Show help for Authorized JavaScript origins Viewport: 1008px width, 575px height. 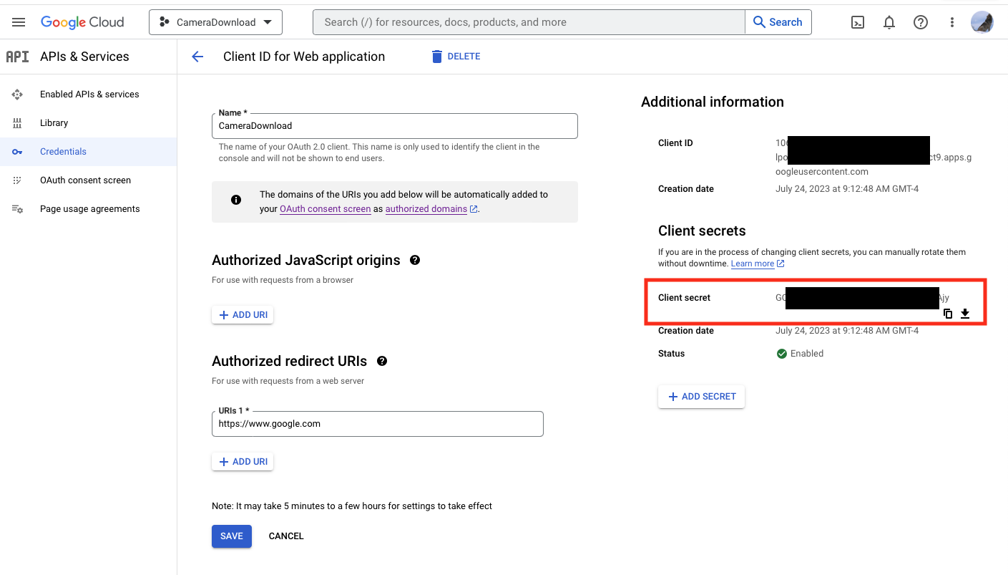(415, 260)
